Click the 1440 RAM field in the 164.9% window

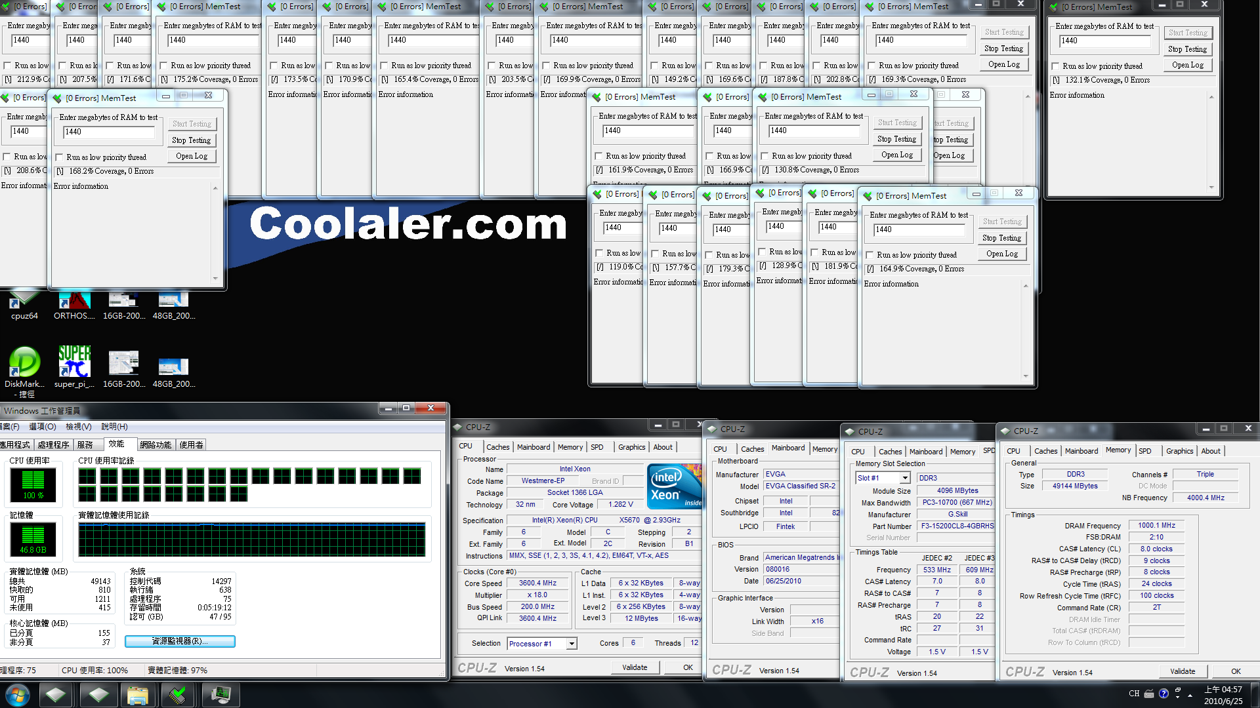point(919,229)
